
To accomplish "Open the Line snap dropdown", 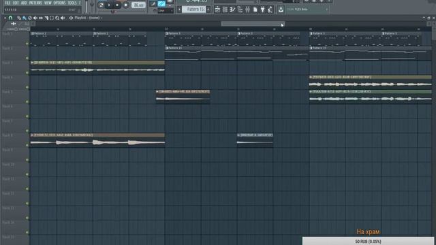I will (166, 11).
